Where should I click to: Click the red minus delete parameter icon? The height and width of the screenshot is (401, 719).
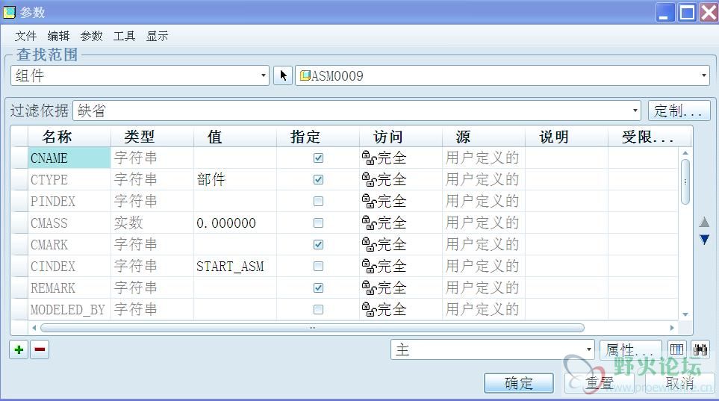[40, 349]
